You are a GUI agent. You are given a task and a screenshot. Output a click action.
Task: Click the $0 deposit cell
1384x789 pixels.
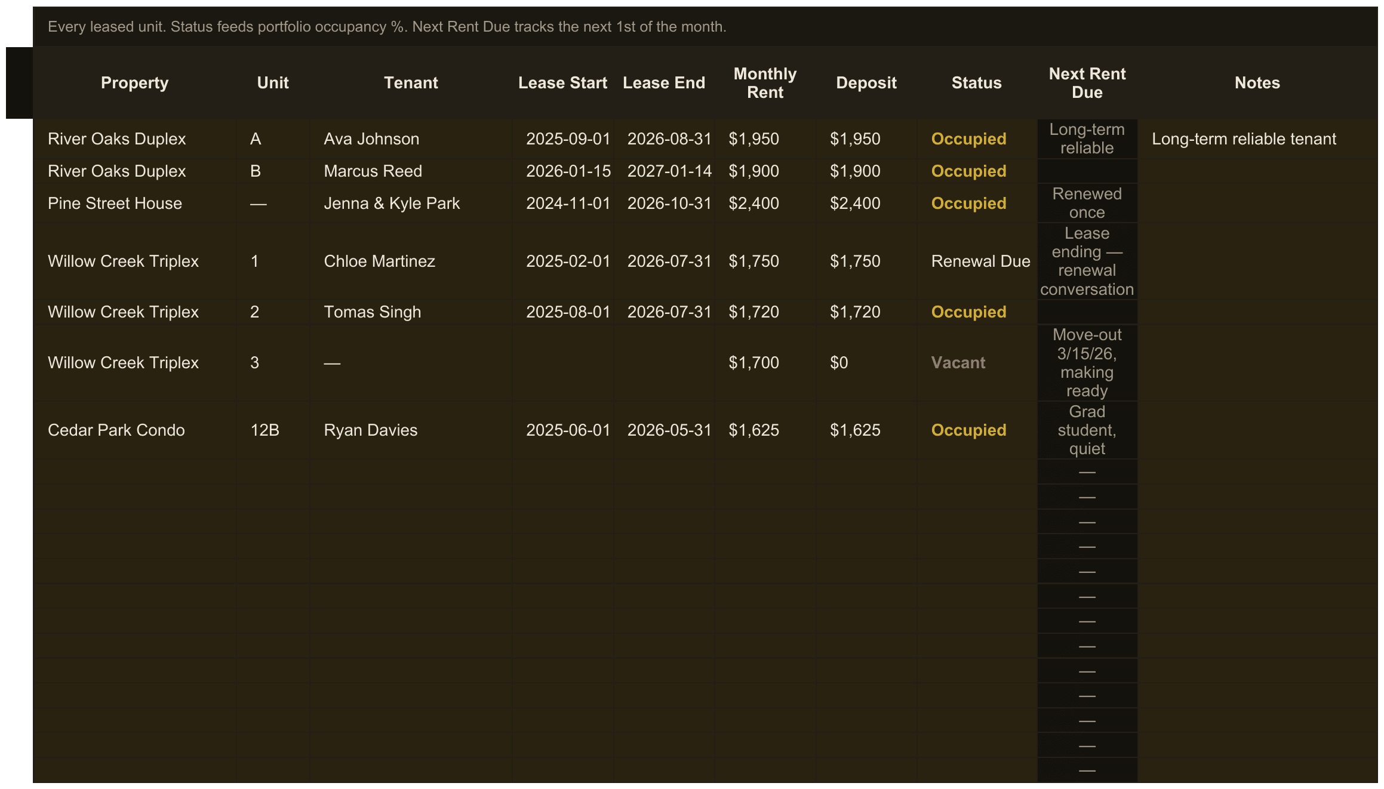pos(866,363)
